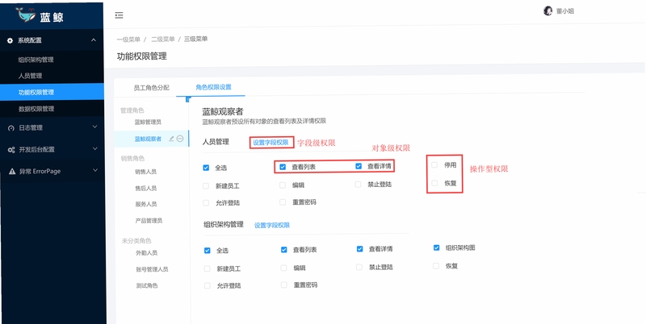Click the 蓝鲸 whale logo

(26, 15)
